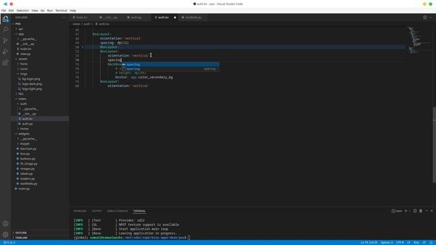Open bg-login.png in explorer
Screen dimensions: 436x245
31,79
